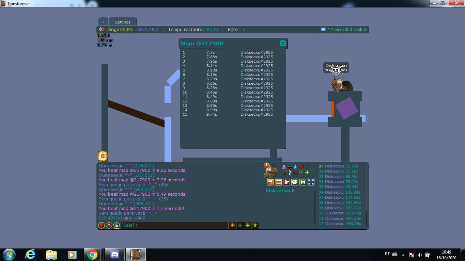This screenshot has height=261, width=465.
Task: Use the red angry emote
Action: tap(307, 167)
